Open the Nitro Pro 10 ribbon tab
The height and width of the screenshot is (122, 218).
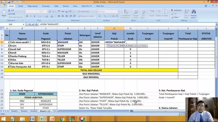pos(87,6)
